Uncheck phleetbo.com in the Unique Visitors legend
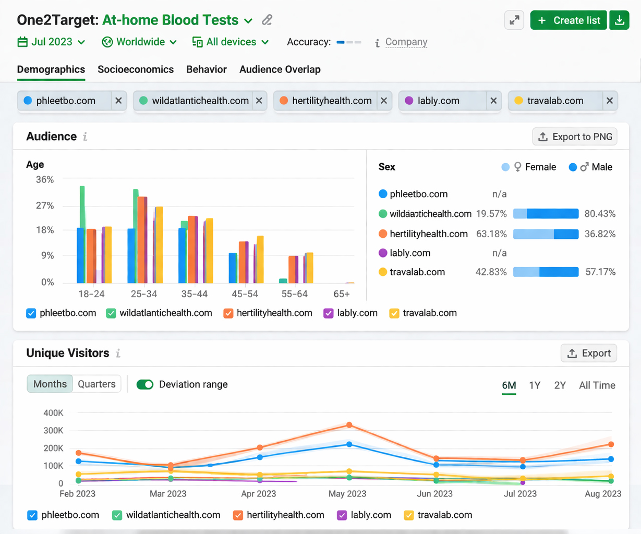The height and width of the screenshot is (534, 641). click(x=32, y=515)
